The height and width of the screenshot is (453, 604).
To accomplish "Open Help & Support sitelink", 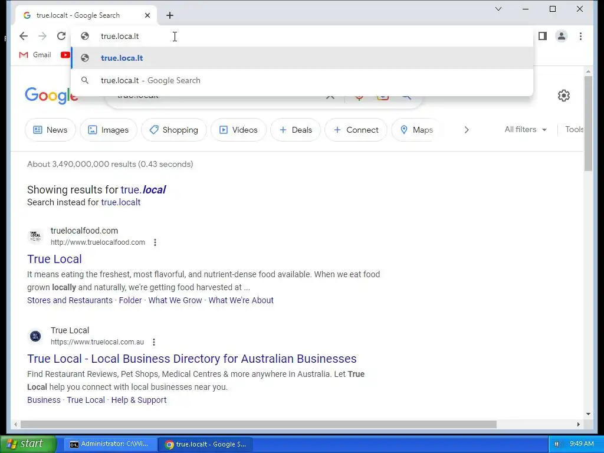I will 139,400.
